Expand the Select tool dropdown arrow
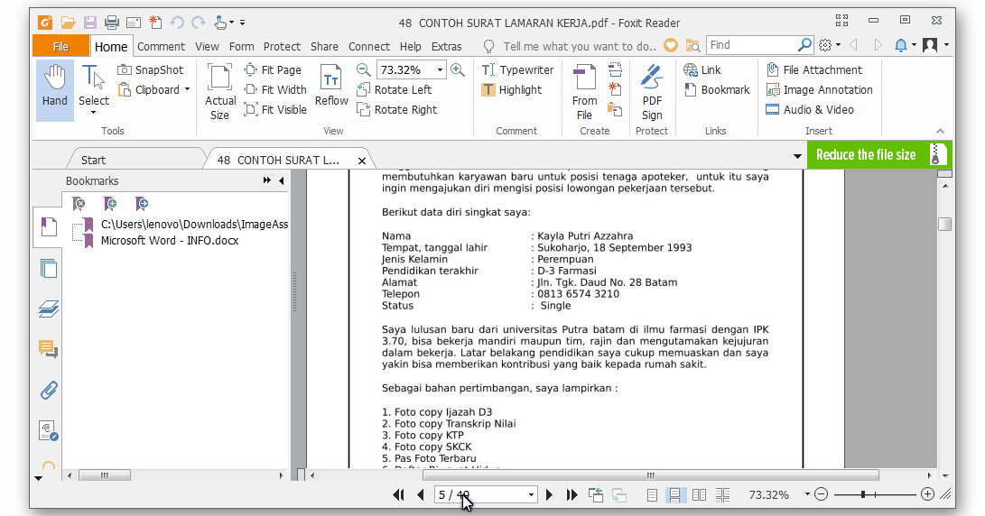The height and width of the screenshot is (516, 985). (x=94, y=113)
